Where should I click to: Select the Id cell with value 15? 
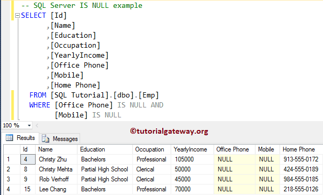point(28,189)
